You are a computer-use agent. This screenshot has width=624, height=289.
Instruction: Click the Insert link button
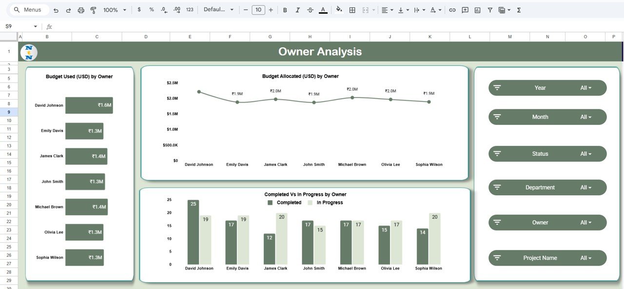[x=452, y=9]
